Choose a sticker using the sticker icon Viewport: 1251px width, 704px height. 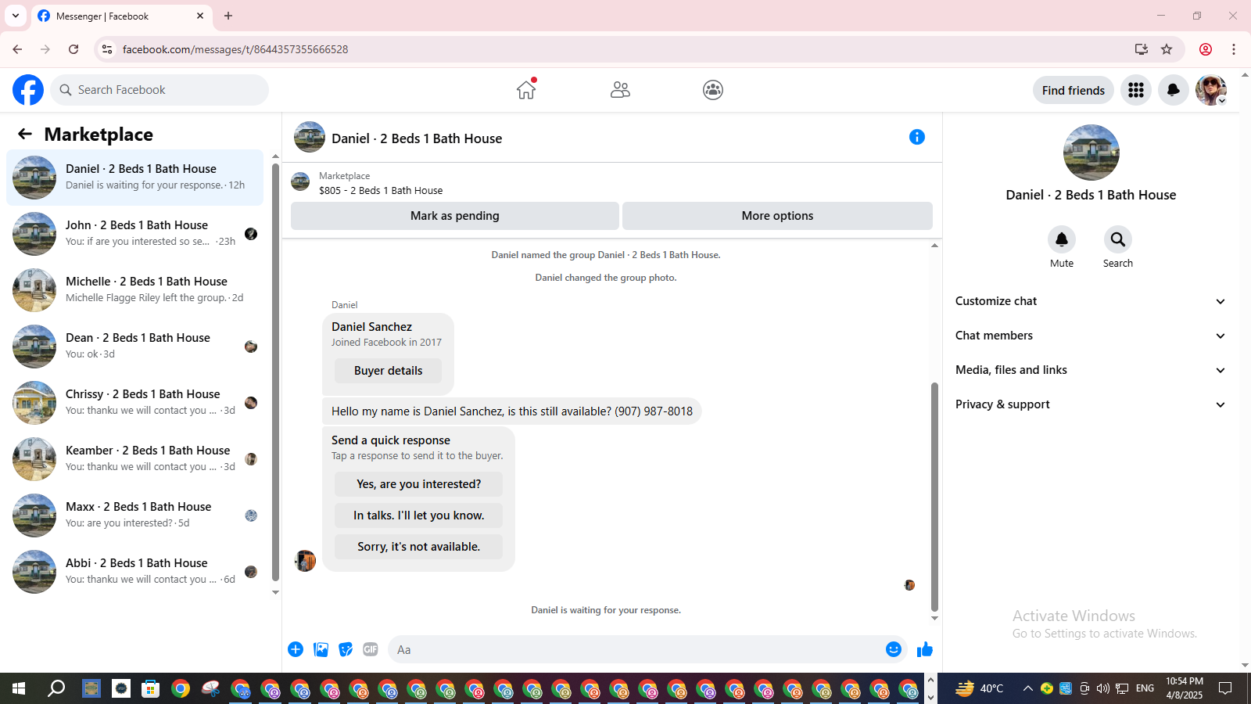pyautogui.click(x=346, y=649)
